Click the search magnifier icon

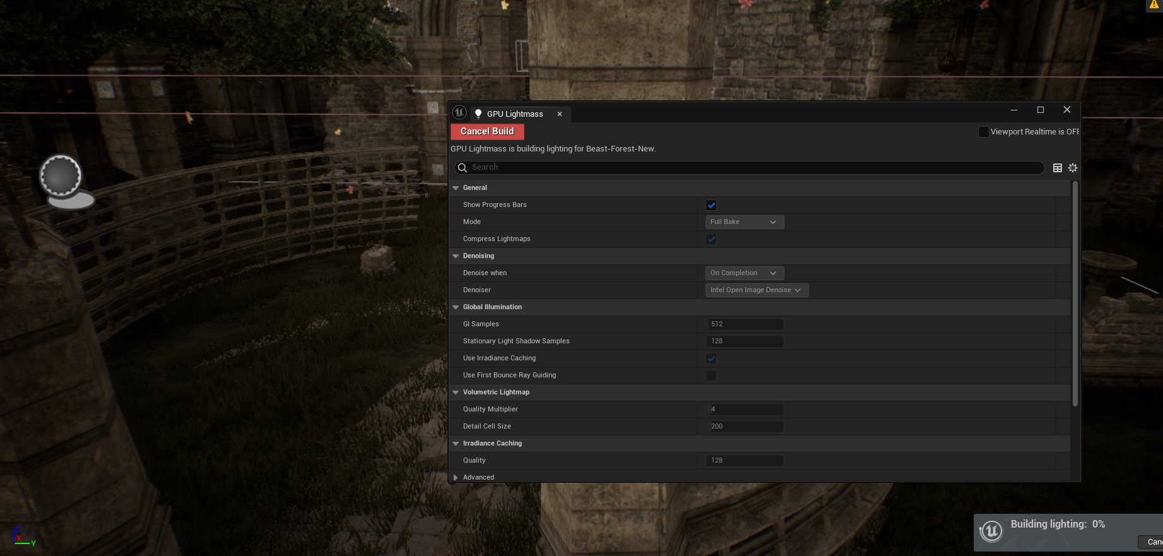coord(463,167)
